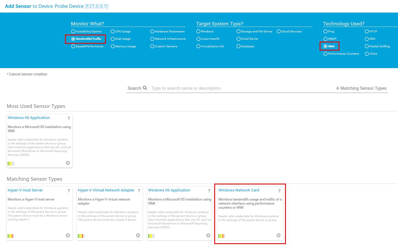Click the Cancel sensor creation link
Image resolution: width=398 pixels, height=247 pixels.
point(27,74)
